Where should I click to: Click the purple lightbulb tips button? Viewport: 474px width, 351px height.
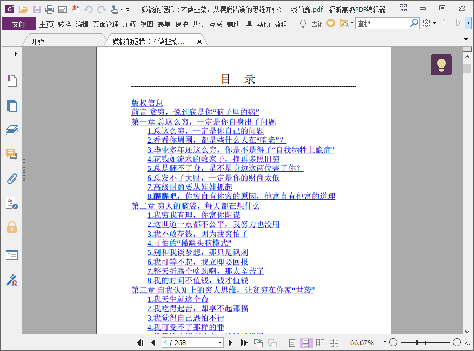tap(441, 65)
